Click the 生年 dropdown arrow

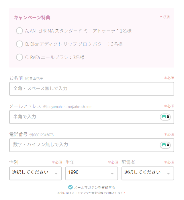tap(112, 174)
